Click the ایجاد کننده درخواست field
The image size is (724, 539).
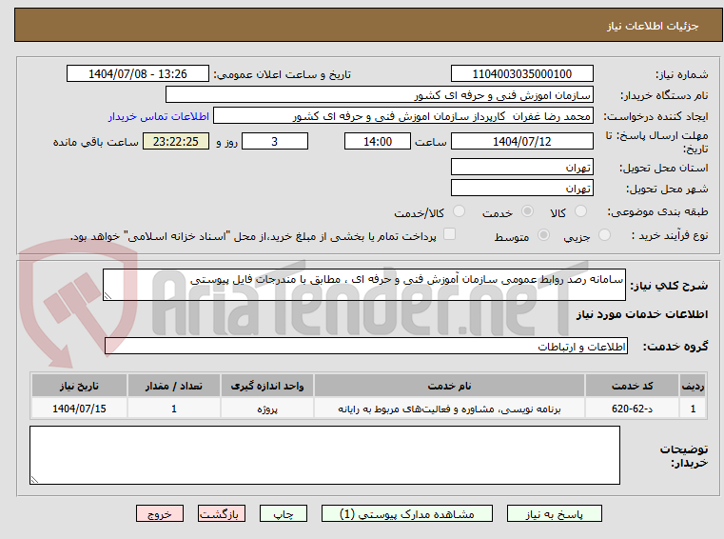coord(403,116)
